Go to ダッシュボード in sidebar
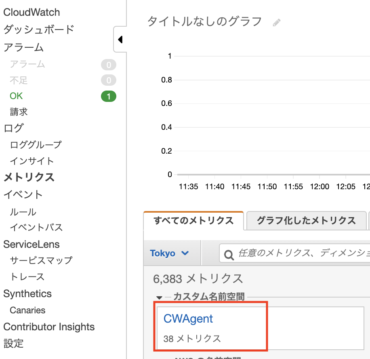The height and width of the screenshot is (359, 370). [x=39, y=30]
